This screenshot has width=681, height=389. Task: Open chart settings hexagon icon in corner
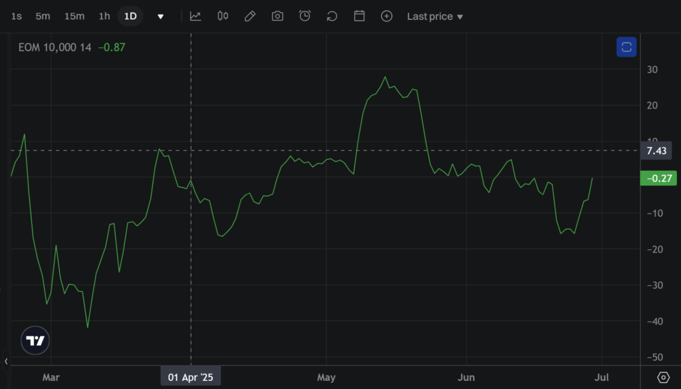[x=663, y=377]
